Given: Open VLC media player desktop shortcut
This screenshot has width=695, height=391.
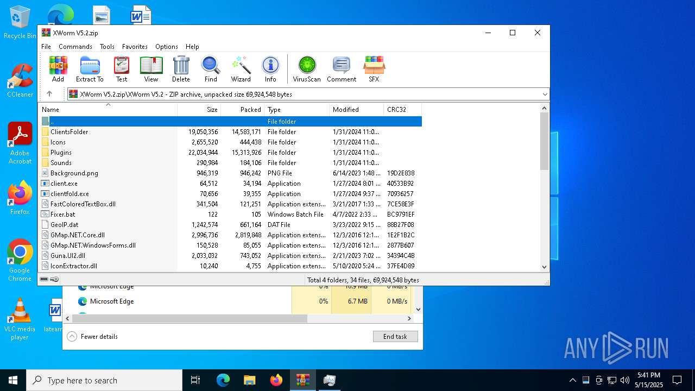Looking at the screenshot, I should click(x=20, y=319).
